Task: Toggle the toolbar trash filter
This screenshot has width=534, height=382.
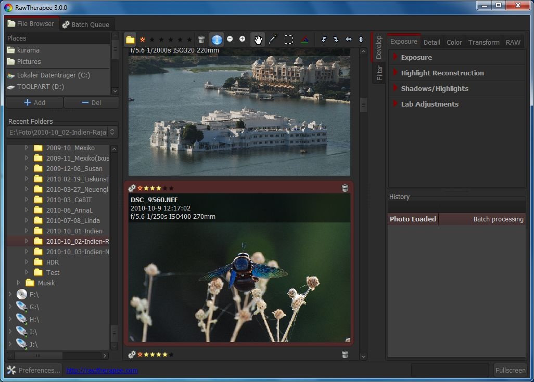Action: [x=201, y=39]
